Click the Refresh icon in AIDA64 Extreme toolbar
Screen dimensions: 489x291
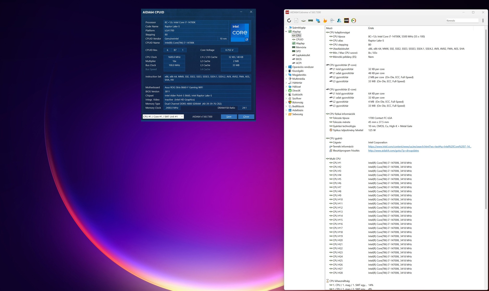coord(289,21)
